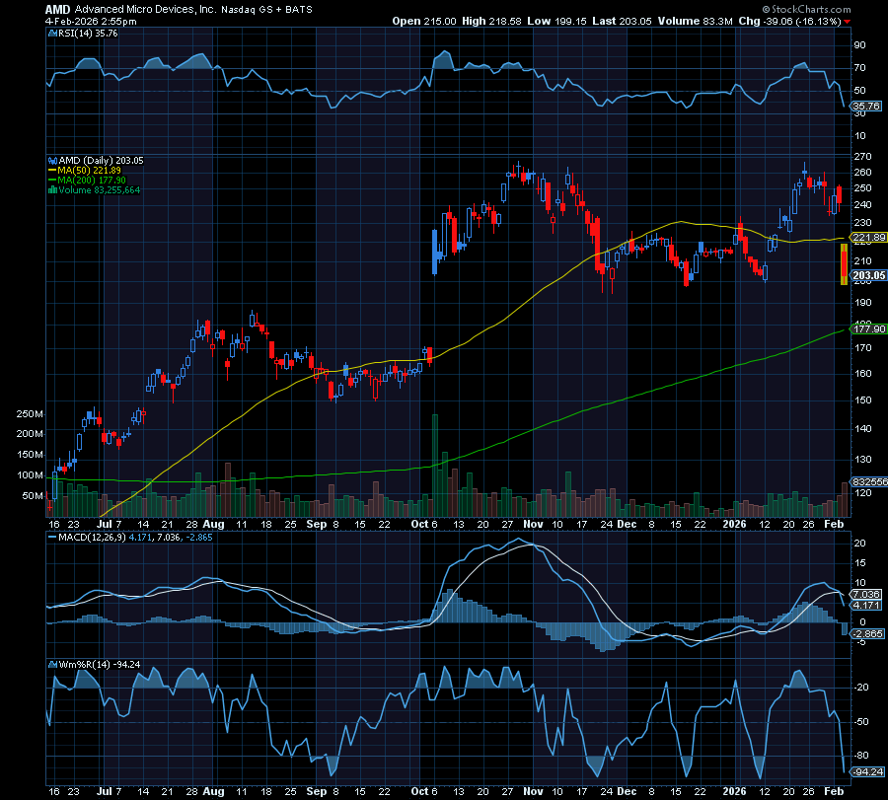888x800 pixels.
Task: Click the 2026 label on the bottom date axis
Action: 734,791
